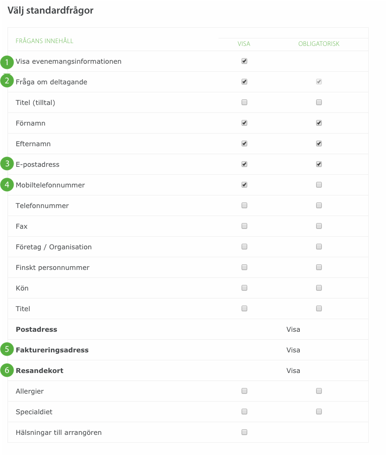Click the green number 3 badge
The height and width of the screenshot is (455, 386).
click(x=7, y=164)
